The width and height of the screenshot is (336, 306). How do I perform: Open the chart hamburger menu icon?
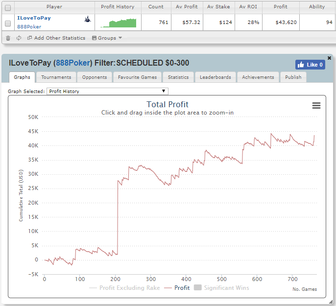pyautogui.click(x=316, y=105)
